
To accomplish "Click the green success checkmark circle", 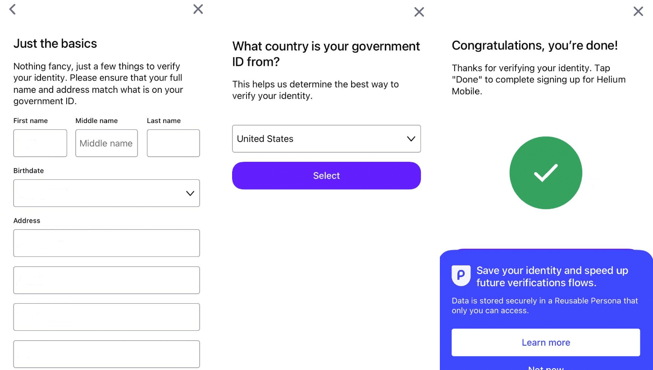I will [x=546, y=173].
